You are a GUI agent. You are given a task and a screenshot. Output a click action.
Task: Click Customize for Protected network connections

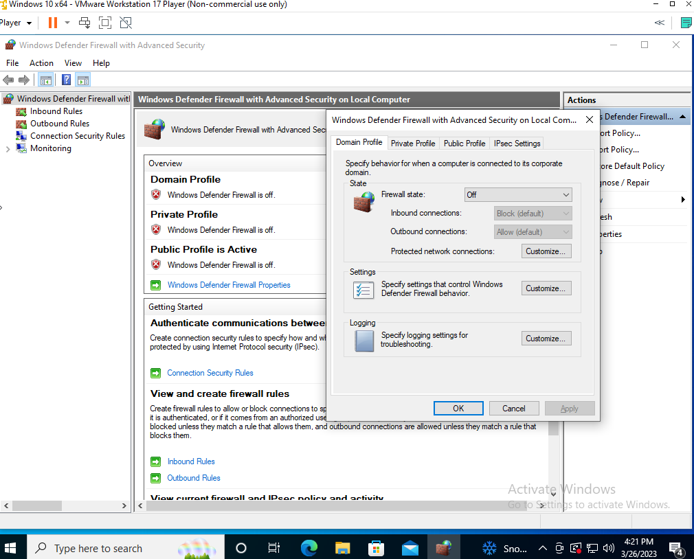(x=546, y=251)
